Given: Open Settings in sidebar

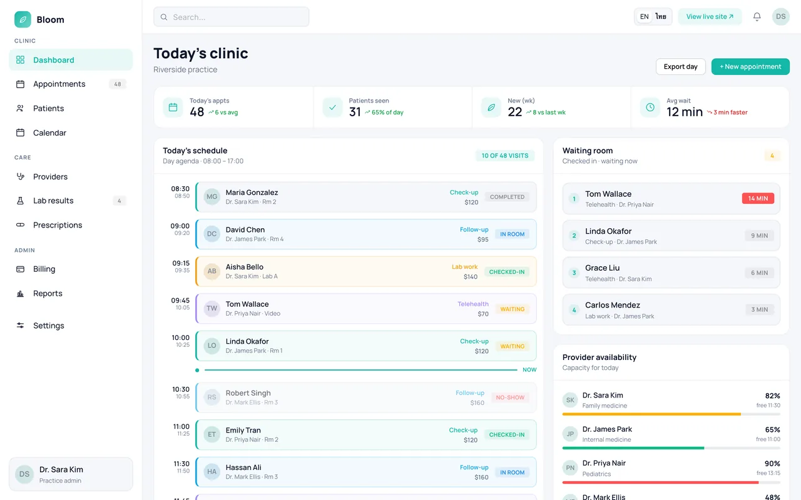Looking at the screenshot, I should [71, 326].
